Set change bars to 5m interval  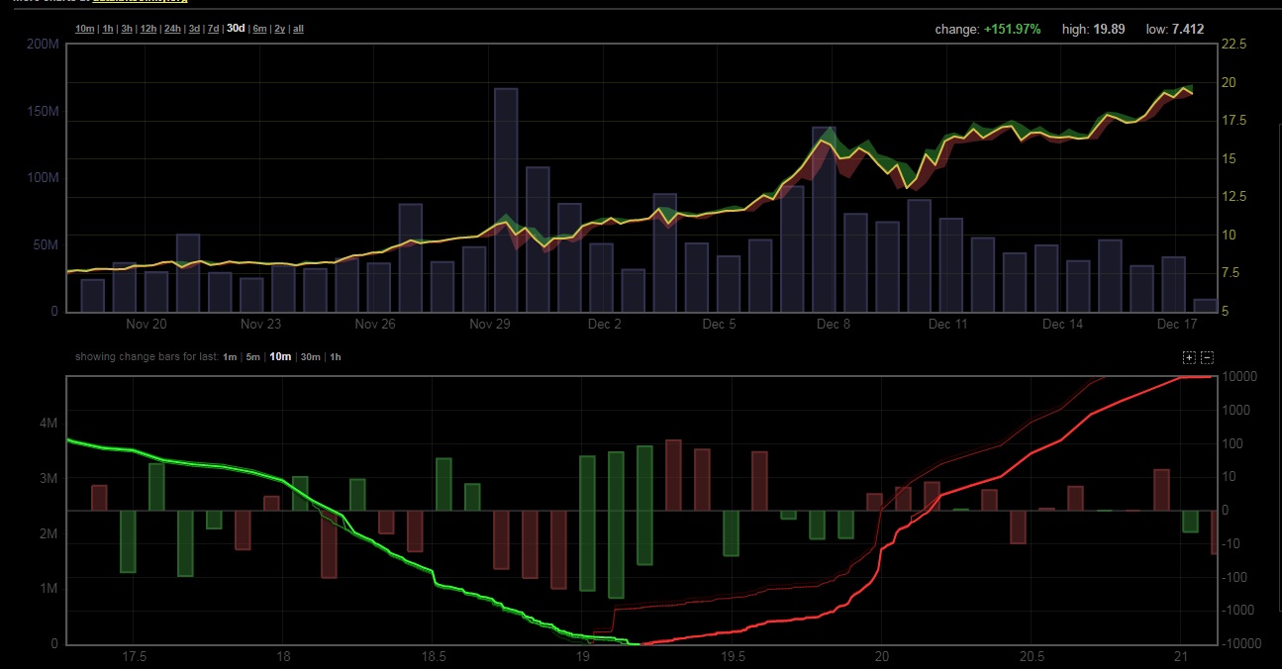(x=252, y=357)
